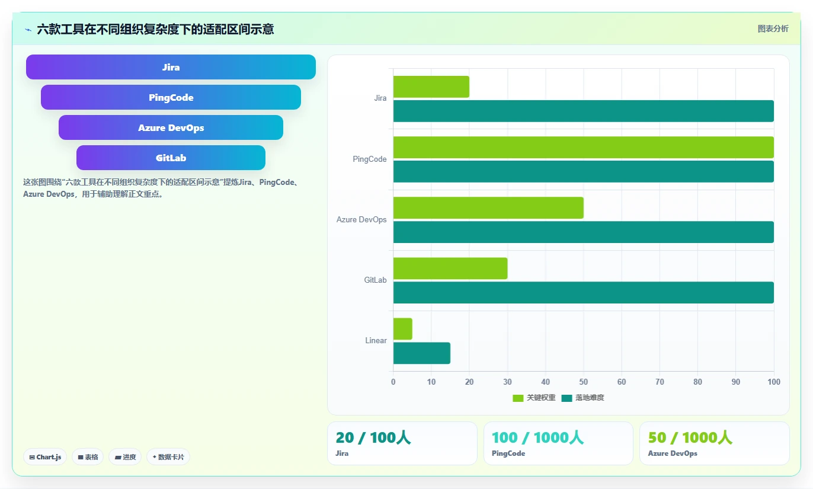Select the Azure DevOps funnel bar
Image resolution: width=813 pixels, height=489 pixels.
pos(171,127)
